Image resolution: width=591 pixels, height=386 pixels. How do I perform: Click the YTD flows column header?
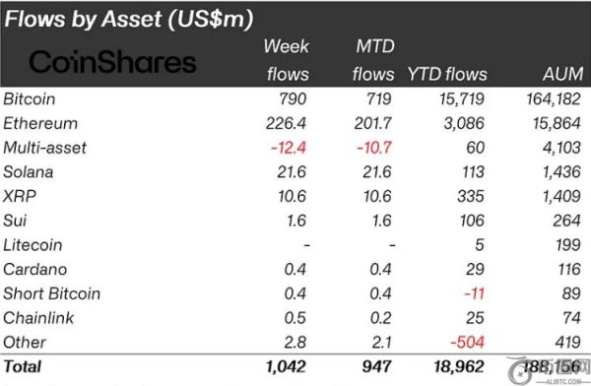coord(447,74)
